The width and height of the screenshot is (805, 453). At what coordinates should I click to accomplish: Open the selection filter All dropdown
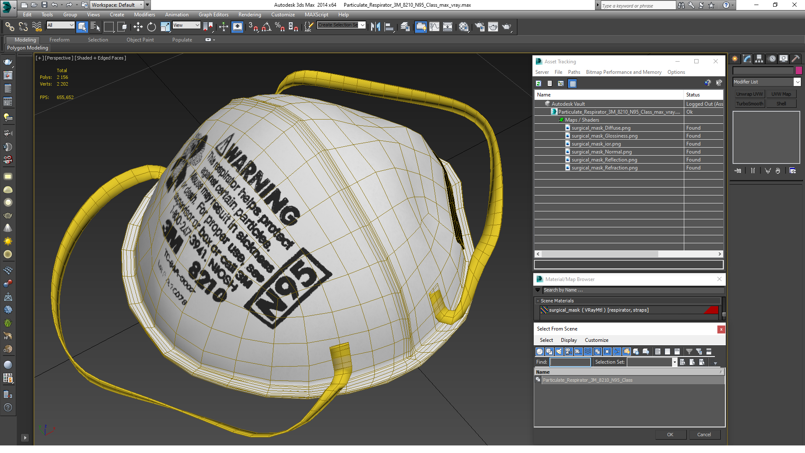click(x=60, y=25)
